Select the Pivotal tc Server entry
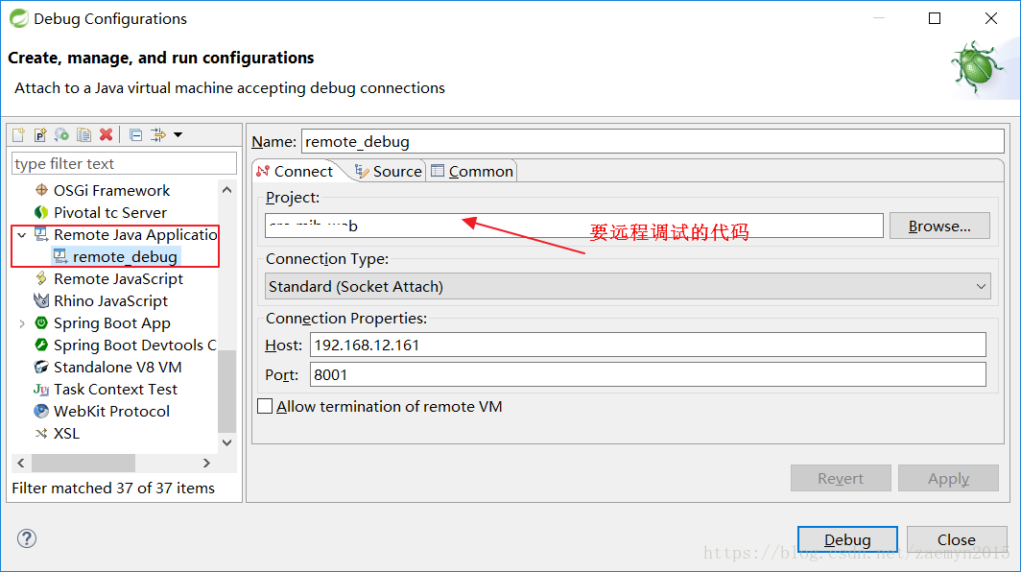Viewport: 1021px width, 572px height. 110,212
